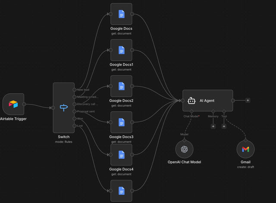This screenshot has width=276, height=203.
Task: Click the Chat Model diamond connector
Action: [x=191, y=111]
